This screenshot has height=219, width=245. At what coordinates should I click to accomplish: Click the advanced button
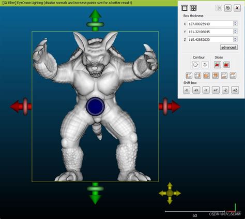pos(229,47)
